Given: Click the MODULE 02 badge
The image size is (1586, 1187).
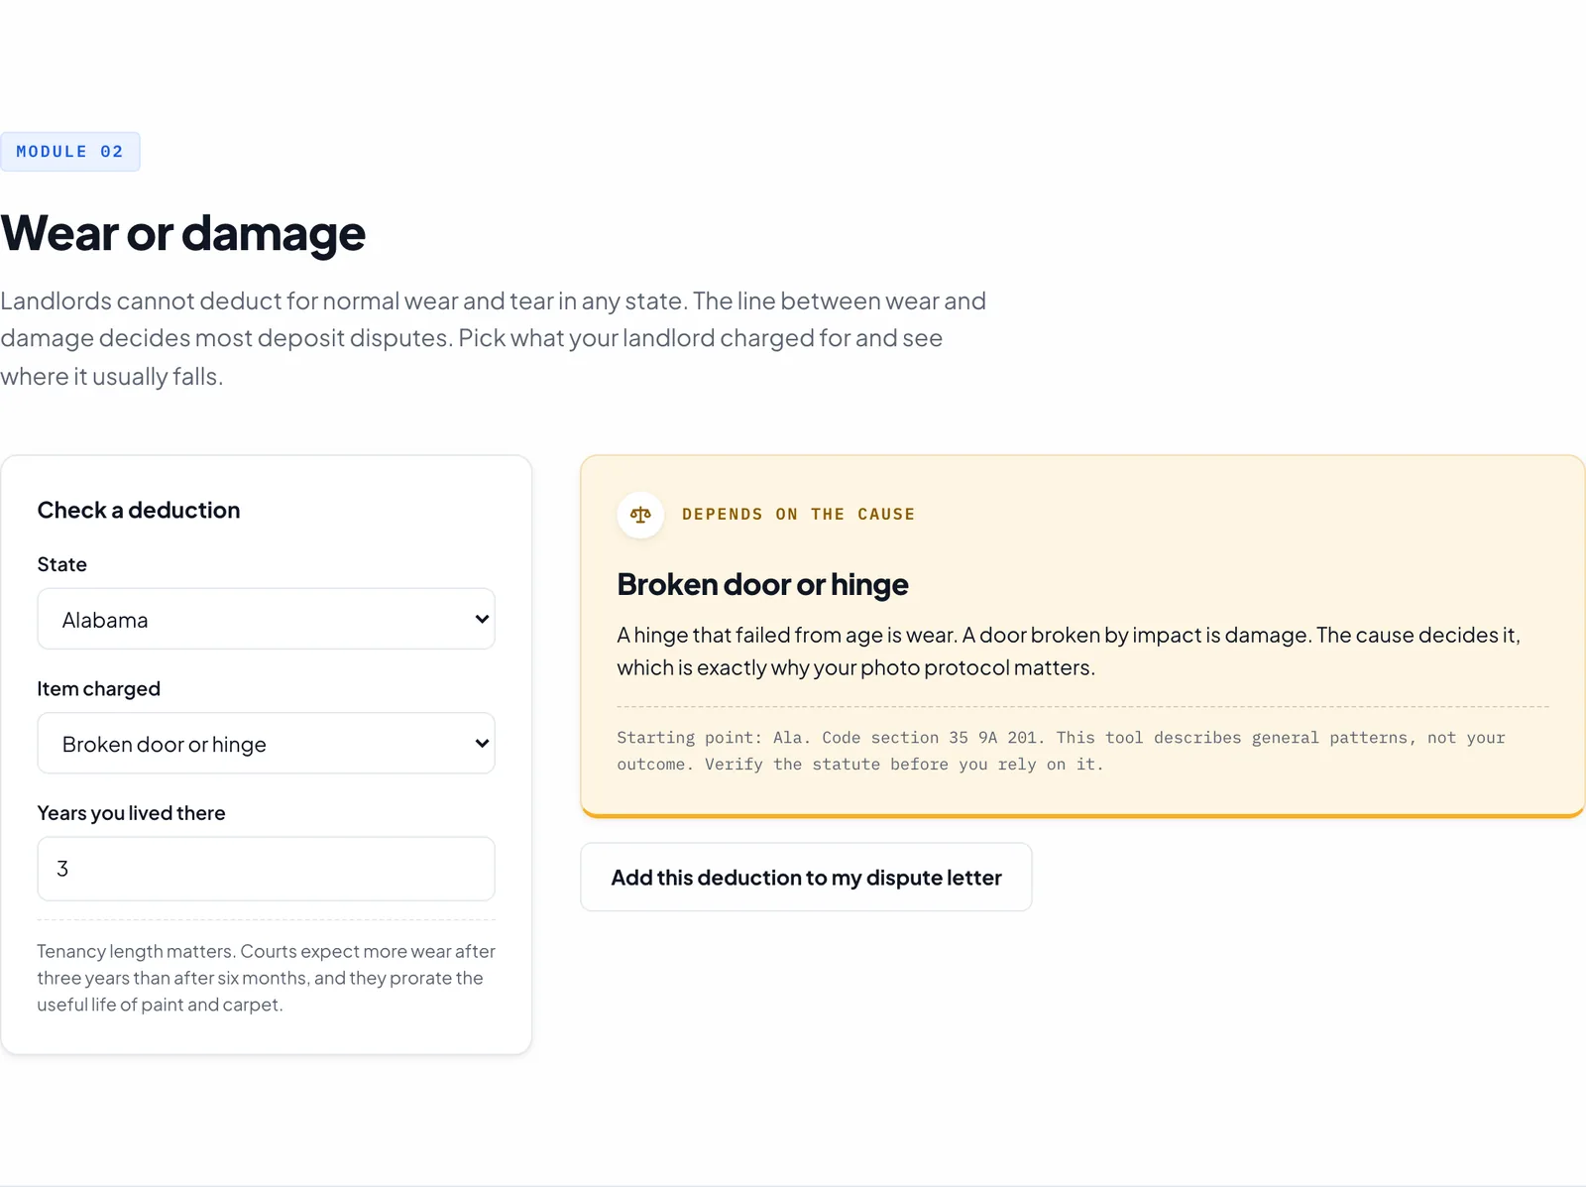Looking at the screenshot, I should pyautogui.click(x=69, y=152).
